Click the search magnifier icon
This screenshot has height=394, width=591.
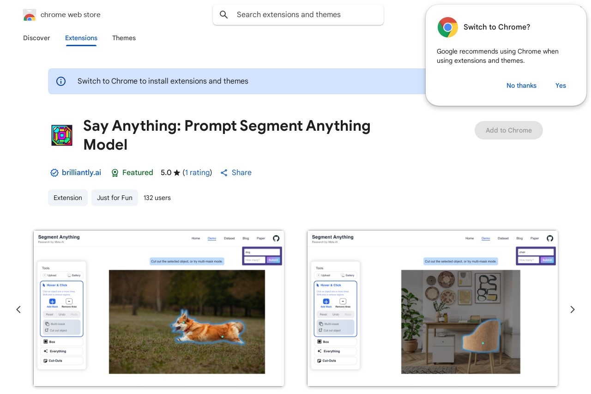point(224,15)
